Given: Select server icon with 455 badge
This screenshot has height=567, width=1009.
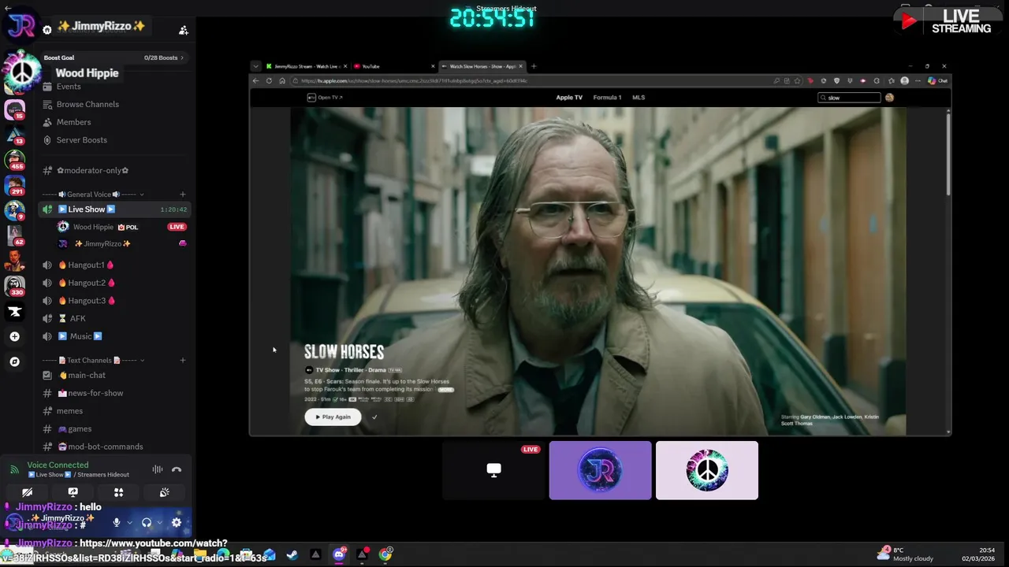Looking at the screenshot, I should 14,160.
